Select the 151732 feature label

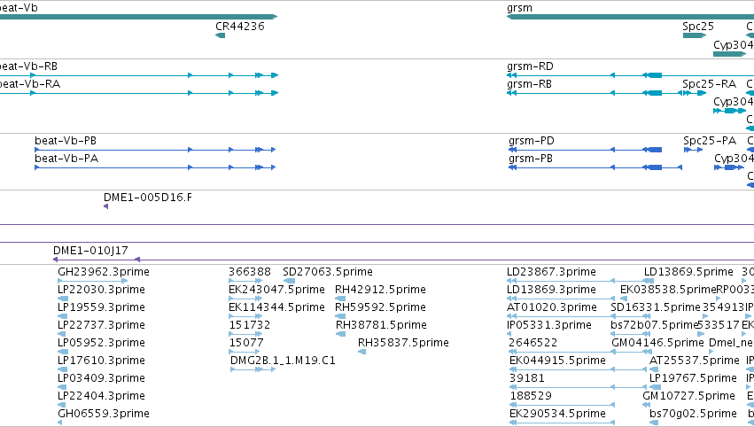coord(249,325)
